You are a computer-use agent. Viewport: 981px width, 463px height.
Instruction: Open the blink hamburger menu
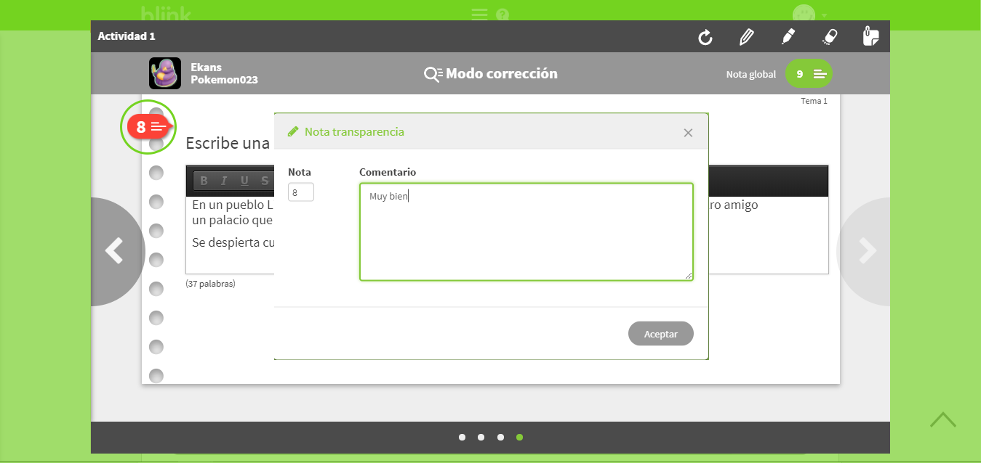(x=479, y=14)
